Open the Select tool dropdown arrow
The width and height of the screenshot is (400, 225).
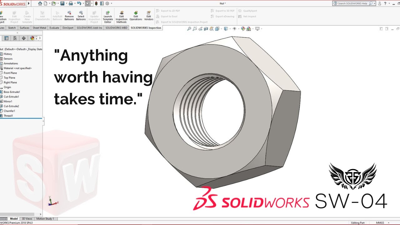point(92,3)
